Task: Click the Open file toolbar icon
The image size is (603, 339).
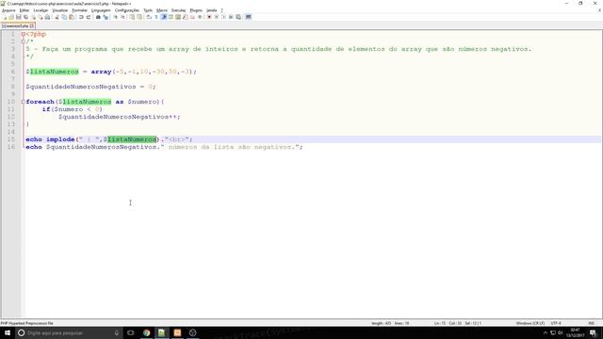Action: (x=11, y=17)
